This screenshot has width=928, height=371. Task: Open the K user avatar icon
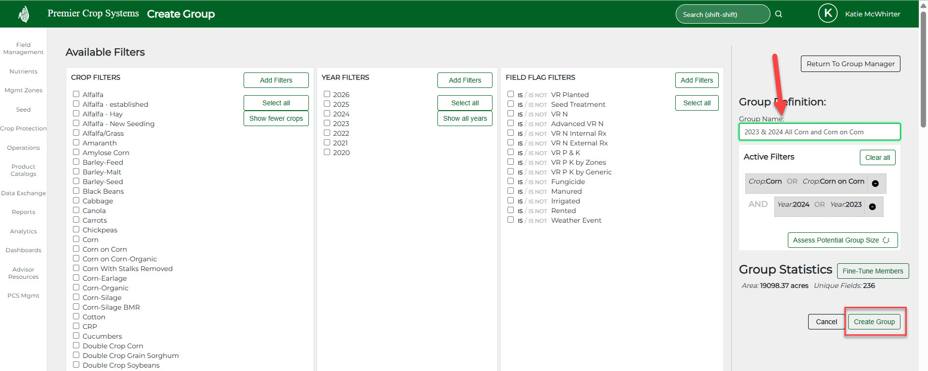(x=827, y=14)
